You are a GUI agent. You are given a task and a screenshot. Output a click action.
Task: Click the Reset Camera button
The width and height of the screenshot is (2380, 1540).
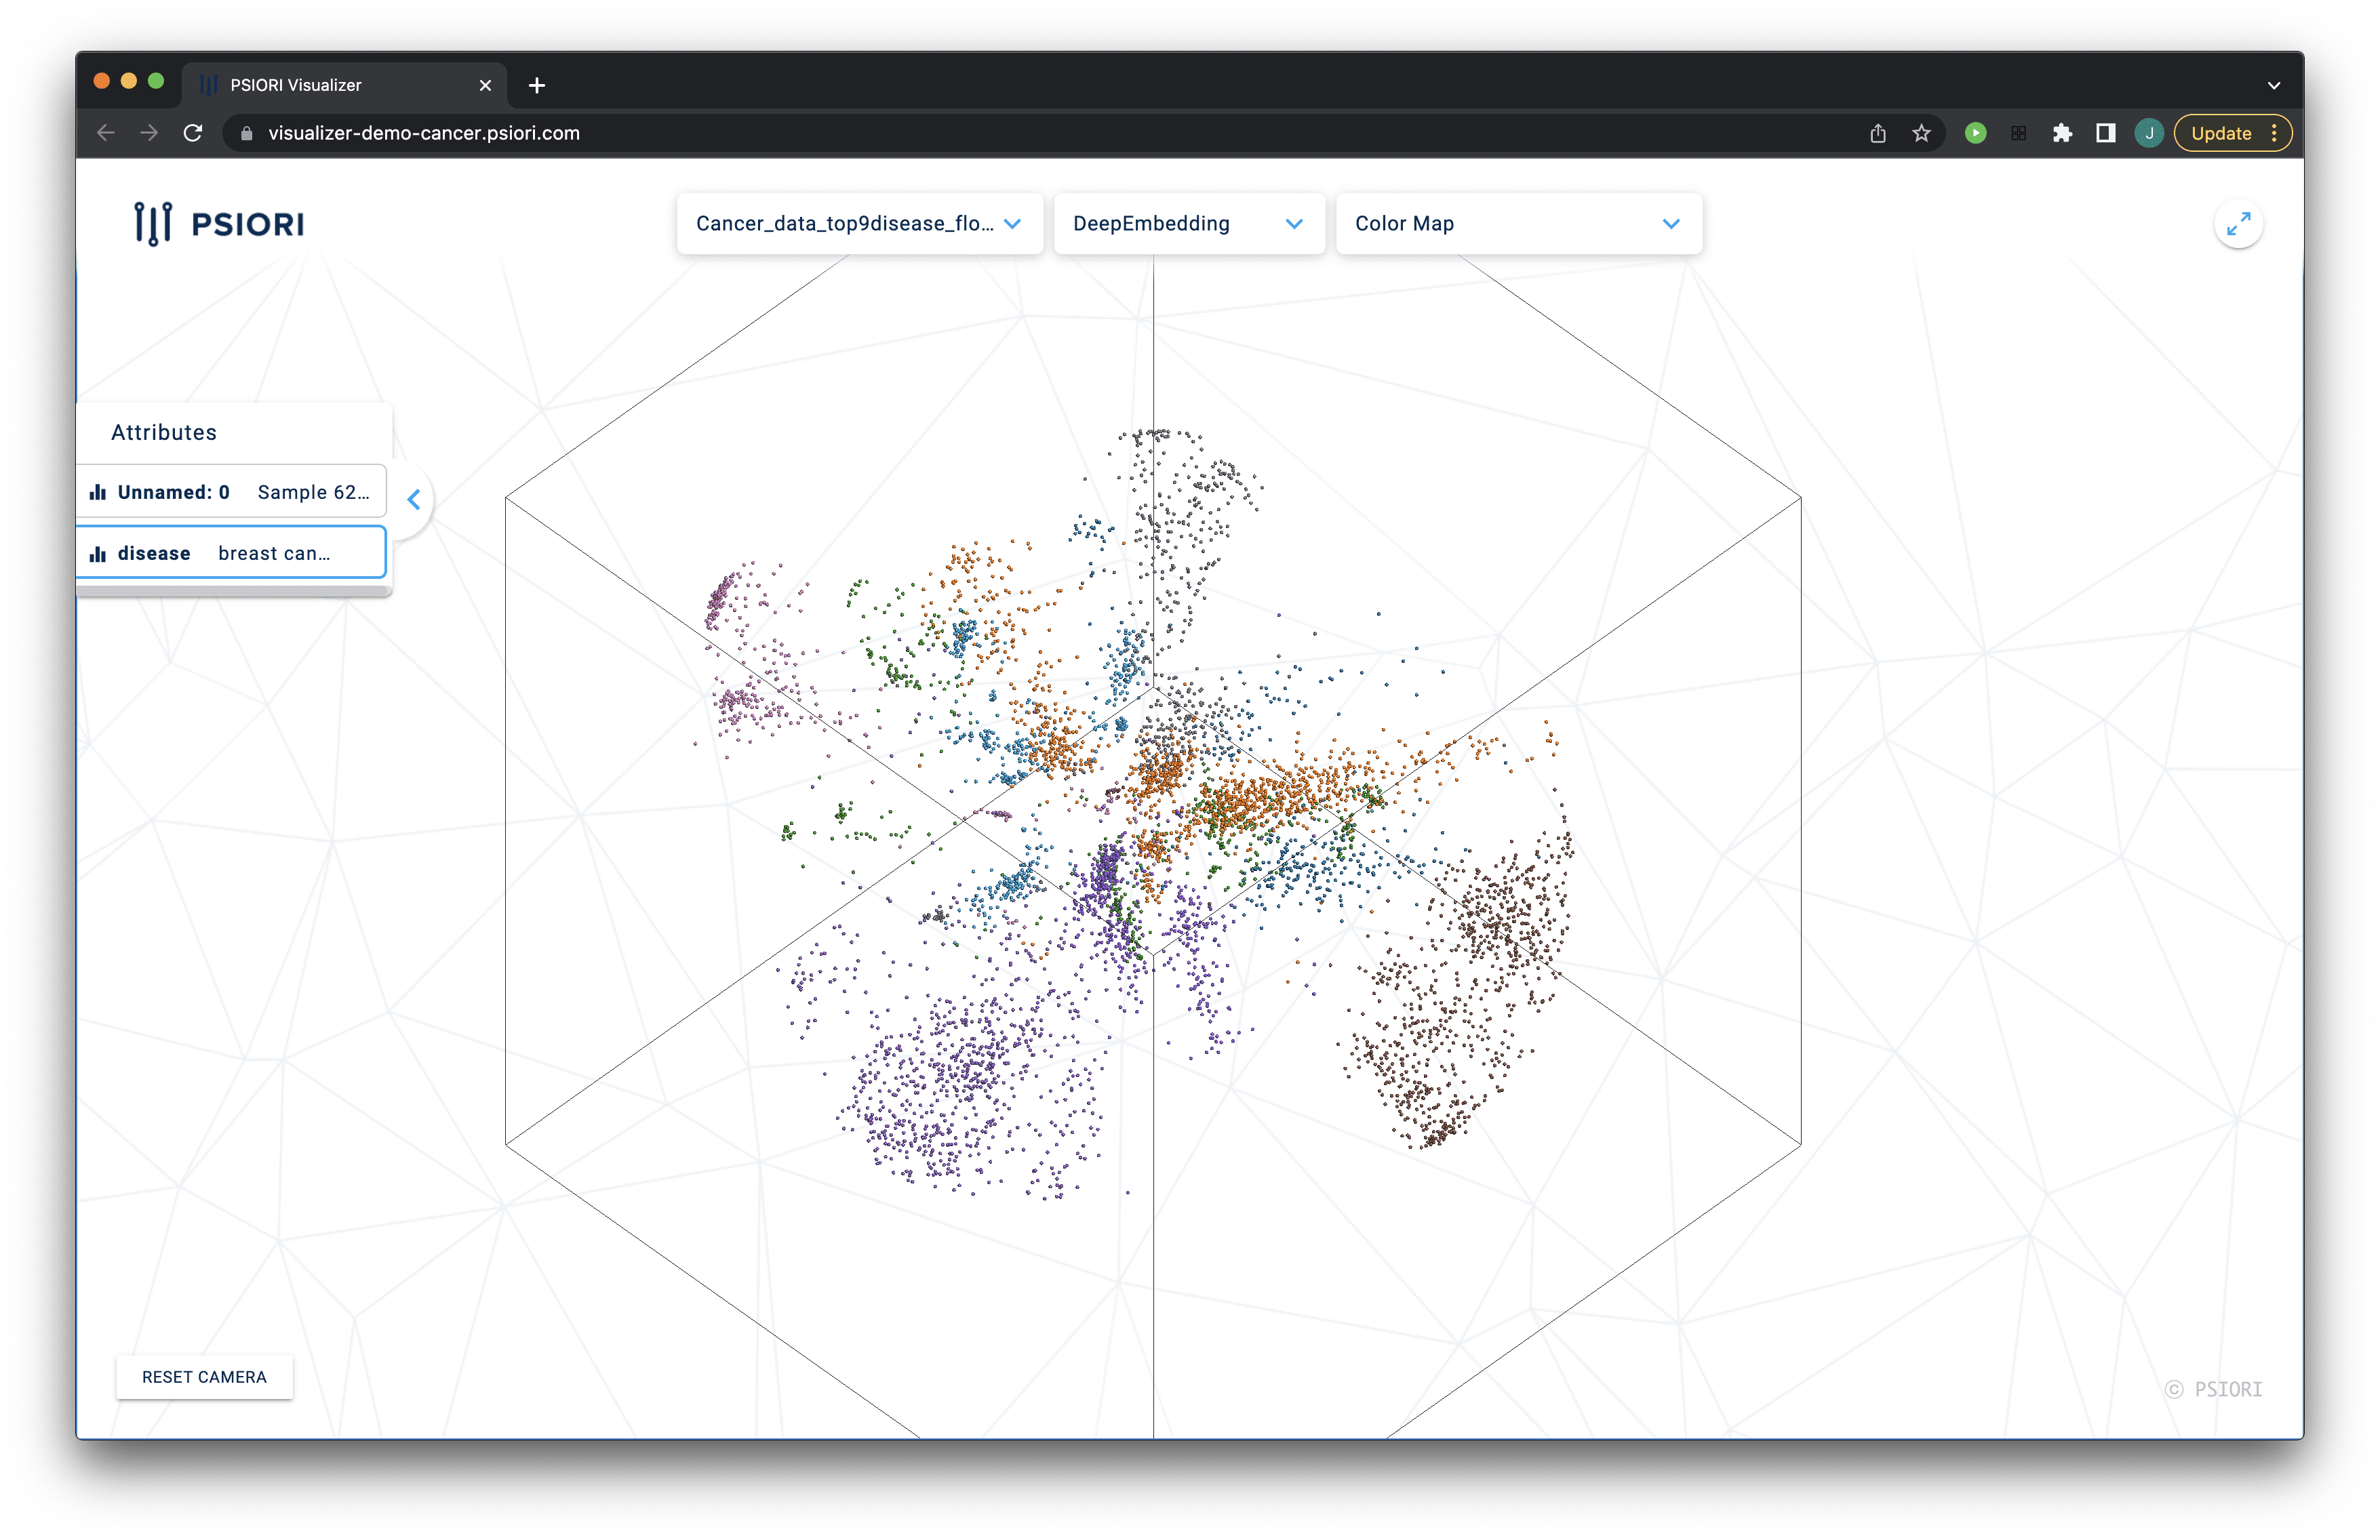coord(204,1376)
